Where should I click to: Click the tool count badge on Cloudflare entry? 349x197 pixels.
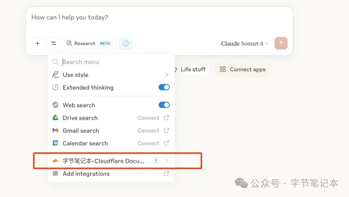pyautogui.click(x=156, y=161)
